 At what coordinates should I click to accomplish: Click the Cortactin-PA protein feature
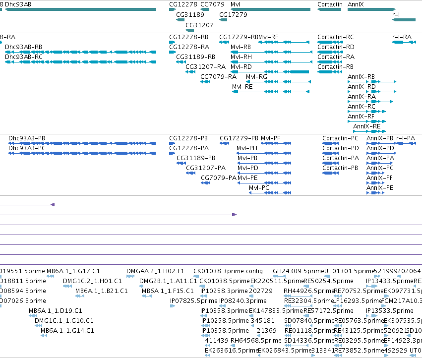pos(330,163)
